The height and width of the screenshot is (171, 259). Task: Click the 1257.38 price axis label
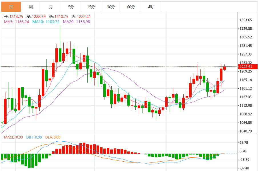pyautogui.click(x=246, y=54)
